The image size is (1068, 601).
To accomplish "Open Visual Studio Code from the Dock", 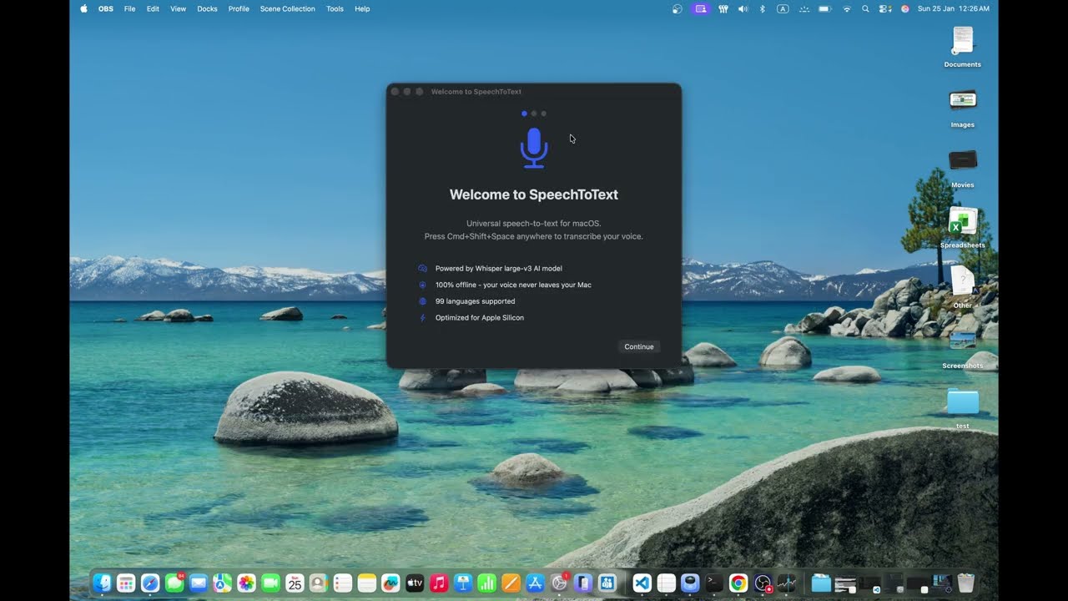I will point(642,583).
